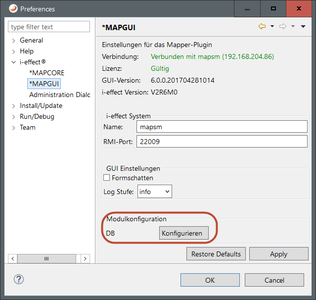The height and width of the screenshot is (300, 316).
Task: Open the back history dropdown arrow
Action: pos(272,26)
